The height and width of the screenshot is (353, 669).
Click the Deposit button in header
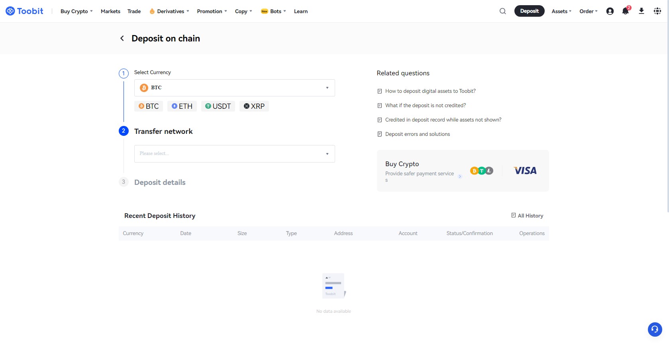tap(529, 11)
